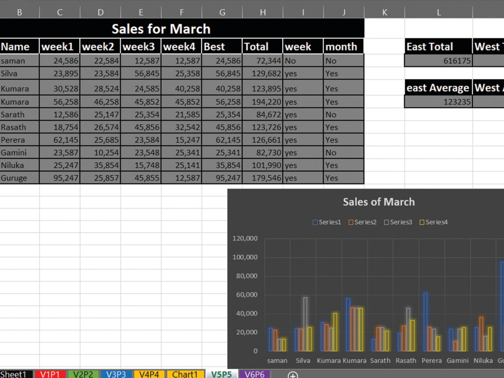
Task: Select the Name header cell
Action: point(19,46)
